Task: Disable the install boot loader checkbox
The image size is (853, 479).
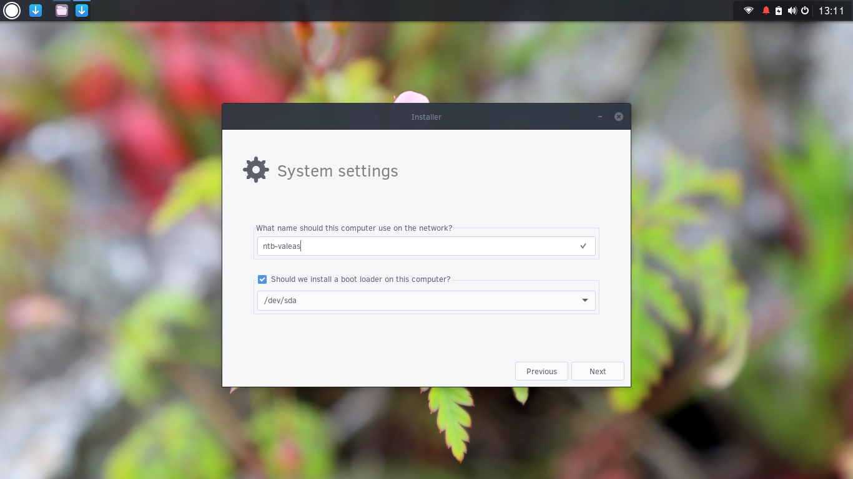Action: coord(262,279)
